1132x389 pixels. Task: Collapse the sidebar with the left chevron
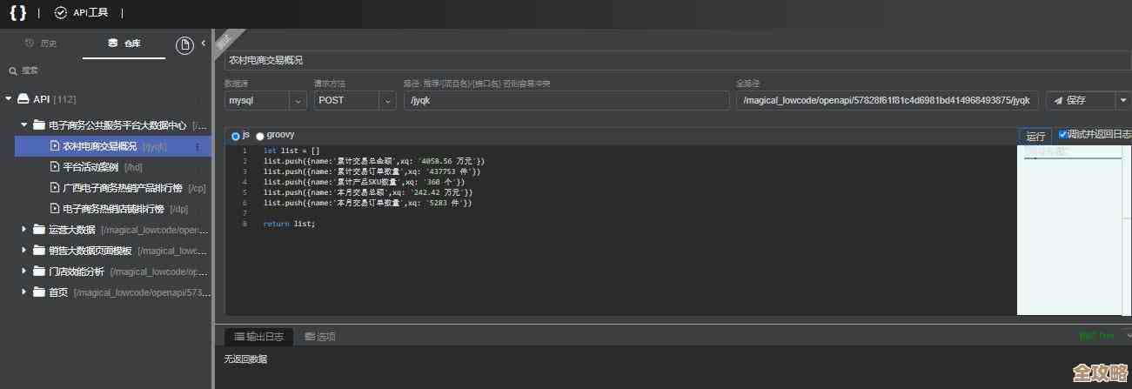point(204,43)
